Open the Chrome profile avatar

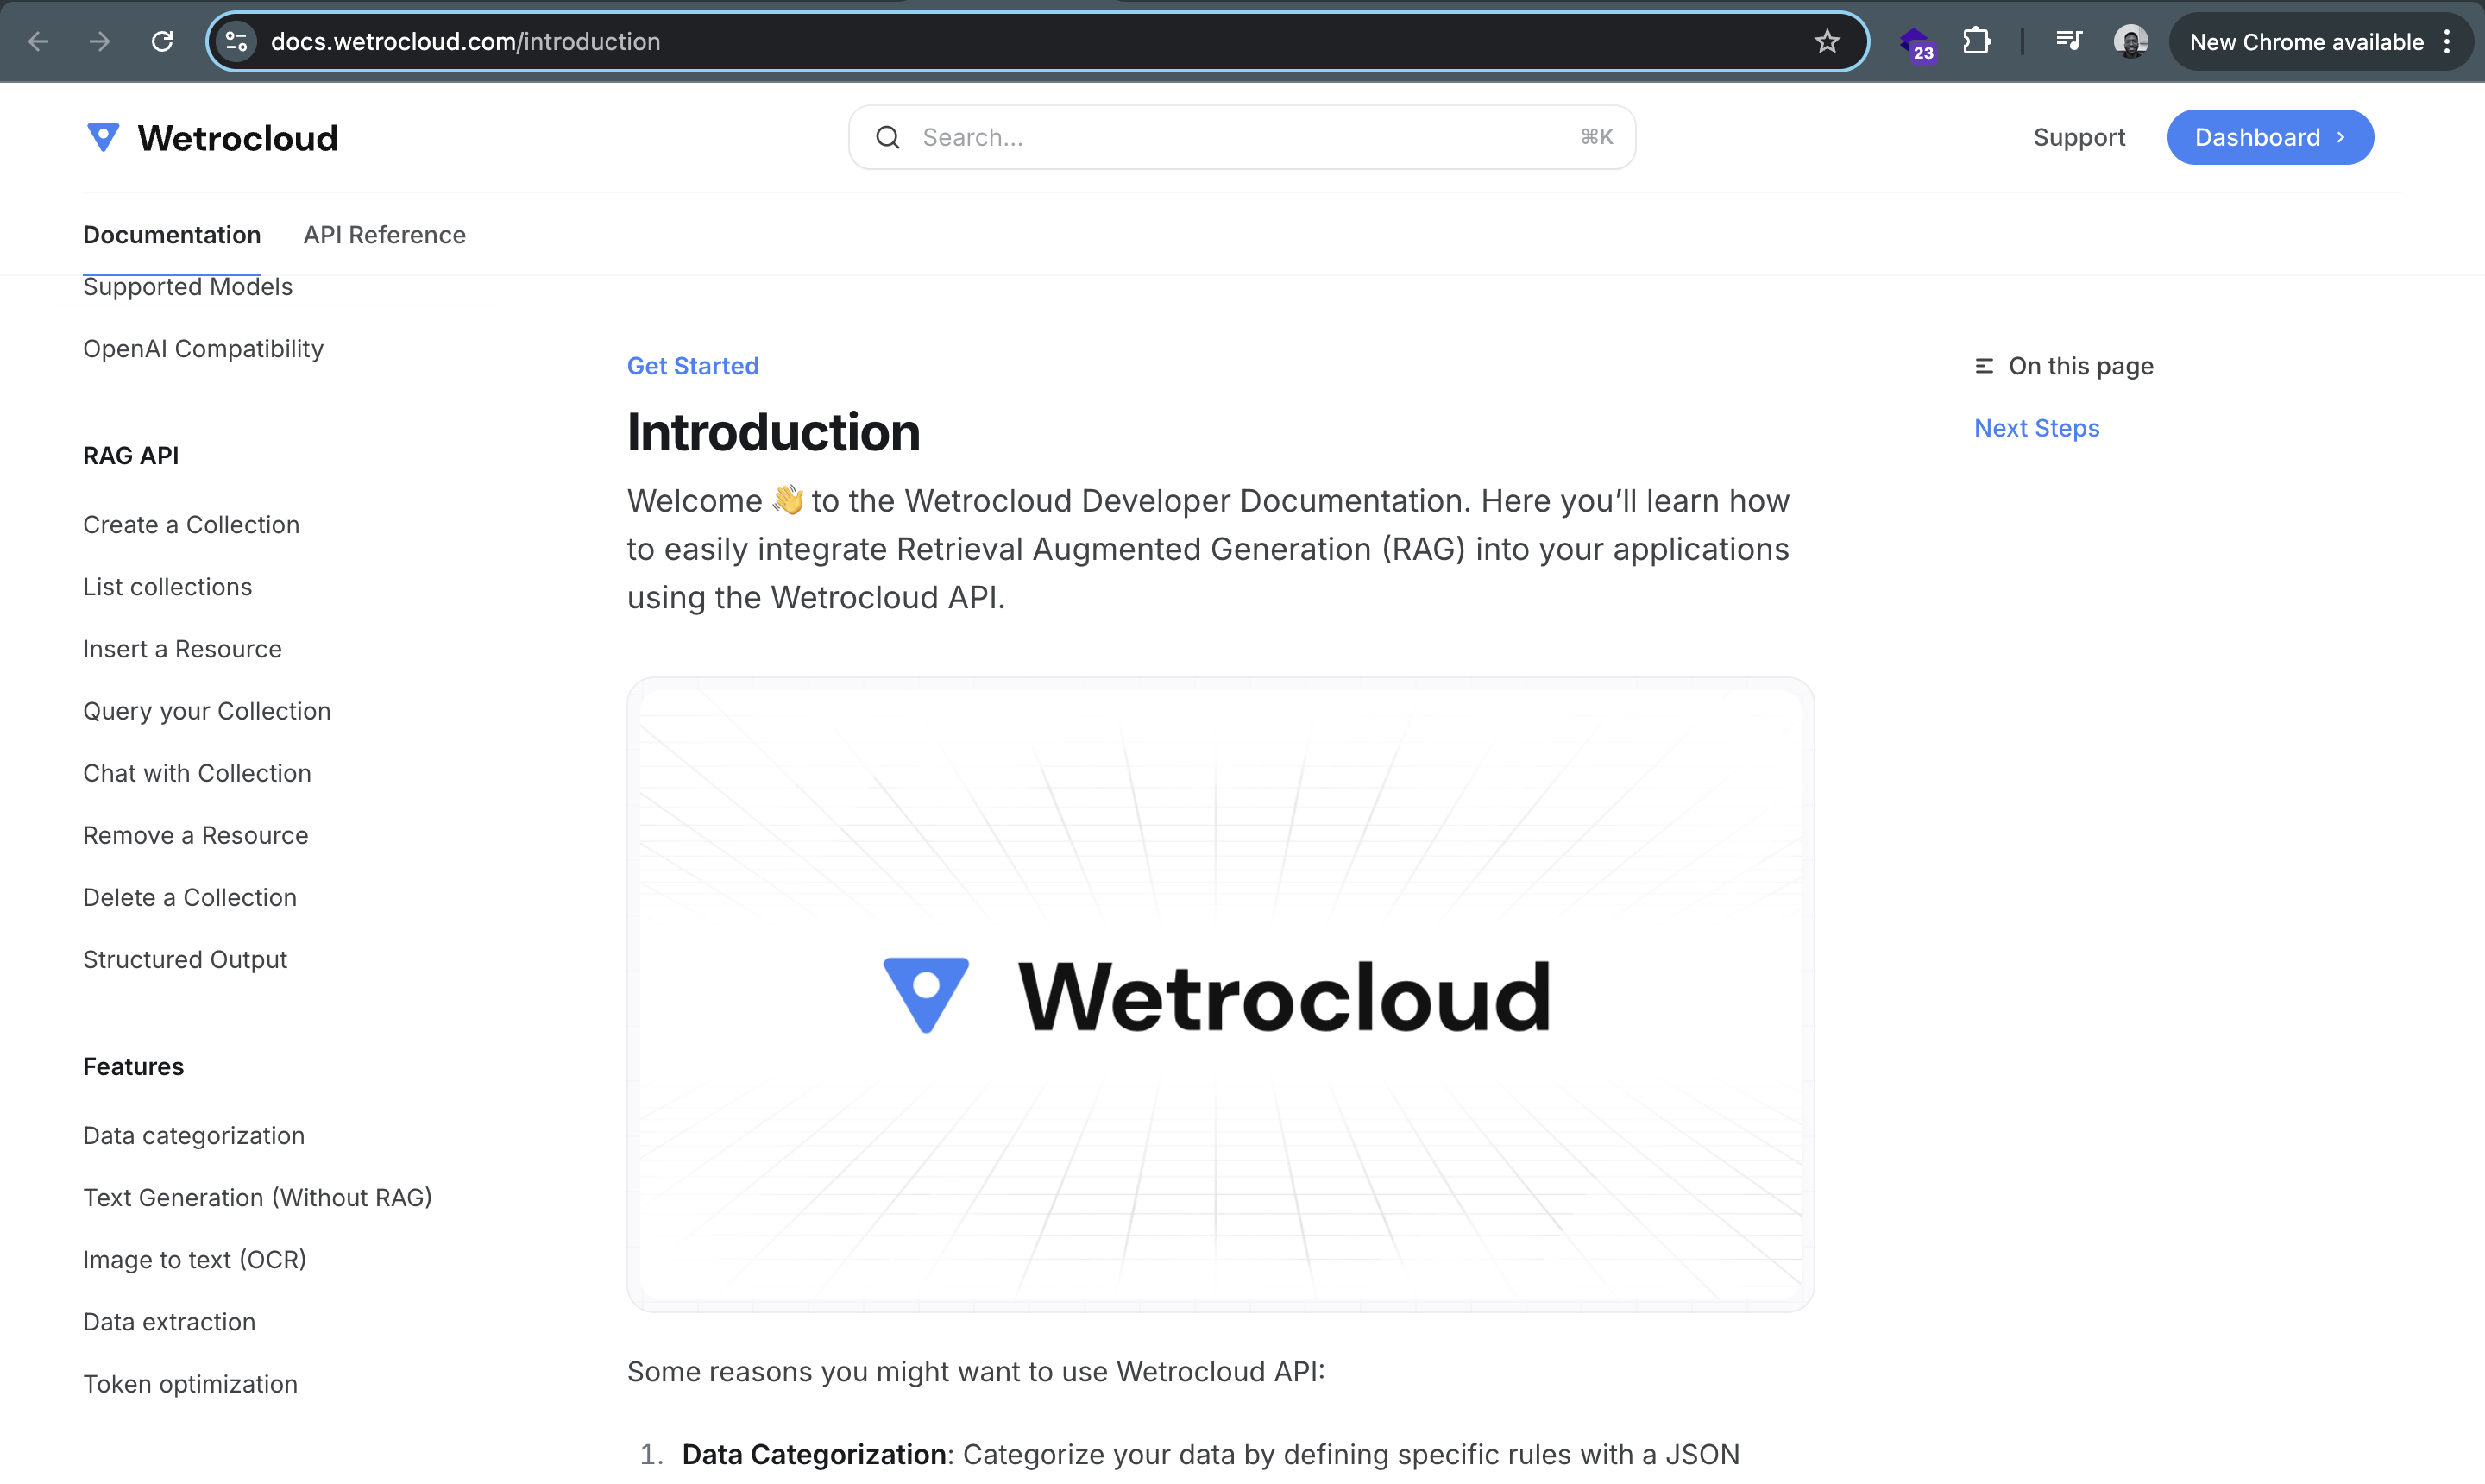click(x=2131, y=41)
